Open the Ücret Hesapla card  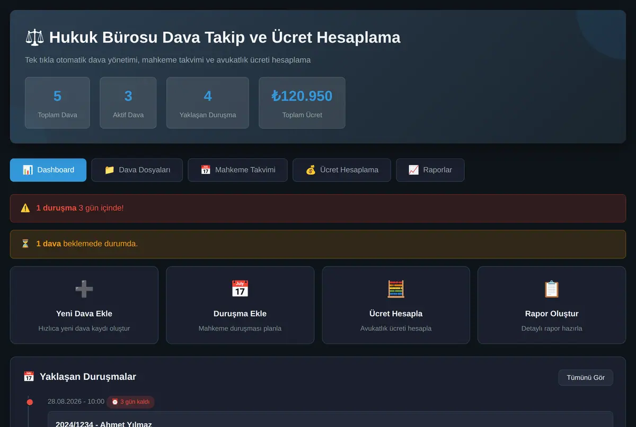click(x=396, y=305)
